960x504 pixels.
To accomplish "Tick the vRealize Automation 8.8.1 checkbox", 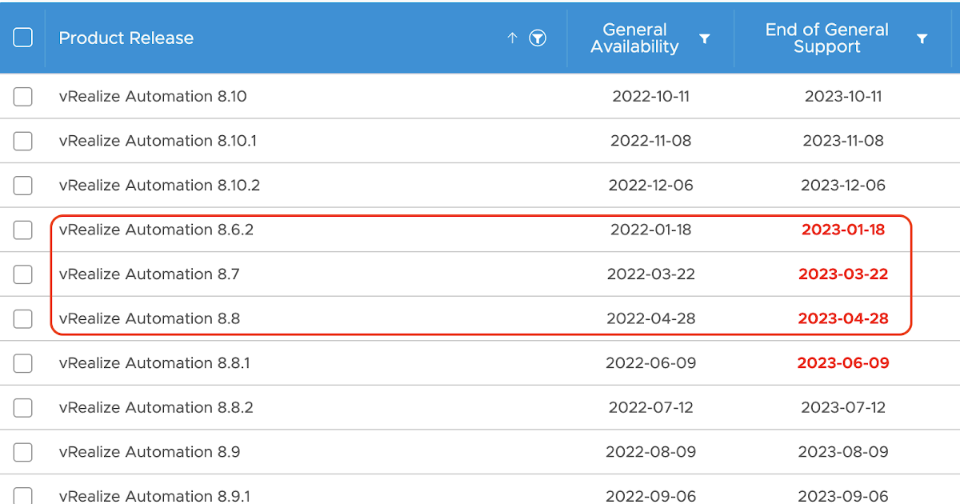I will click(23, 363).
